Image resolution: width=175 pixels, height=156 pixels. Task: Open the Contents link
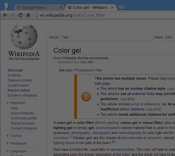pos(14,75)
